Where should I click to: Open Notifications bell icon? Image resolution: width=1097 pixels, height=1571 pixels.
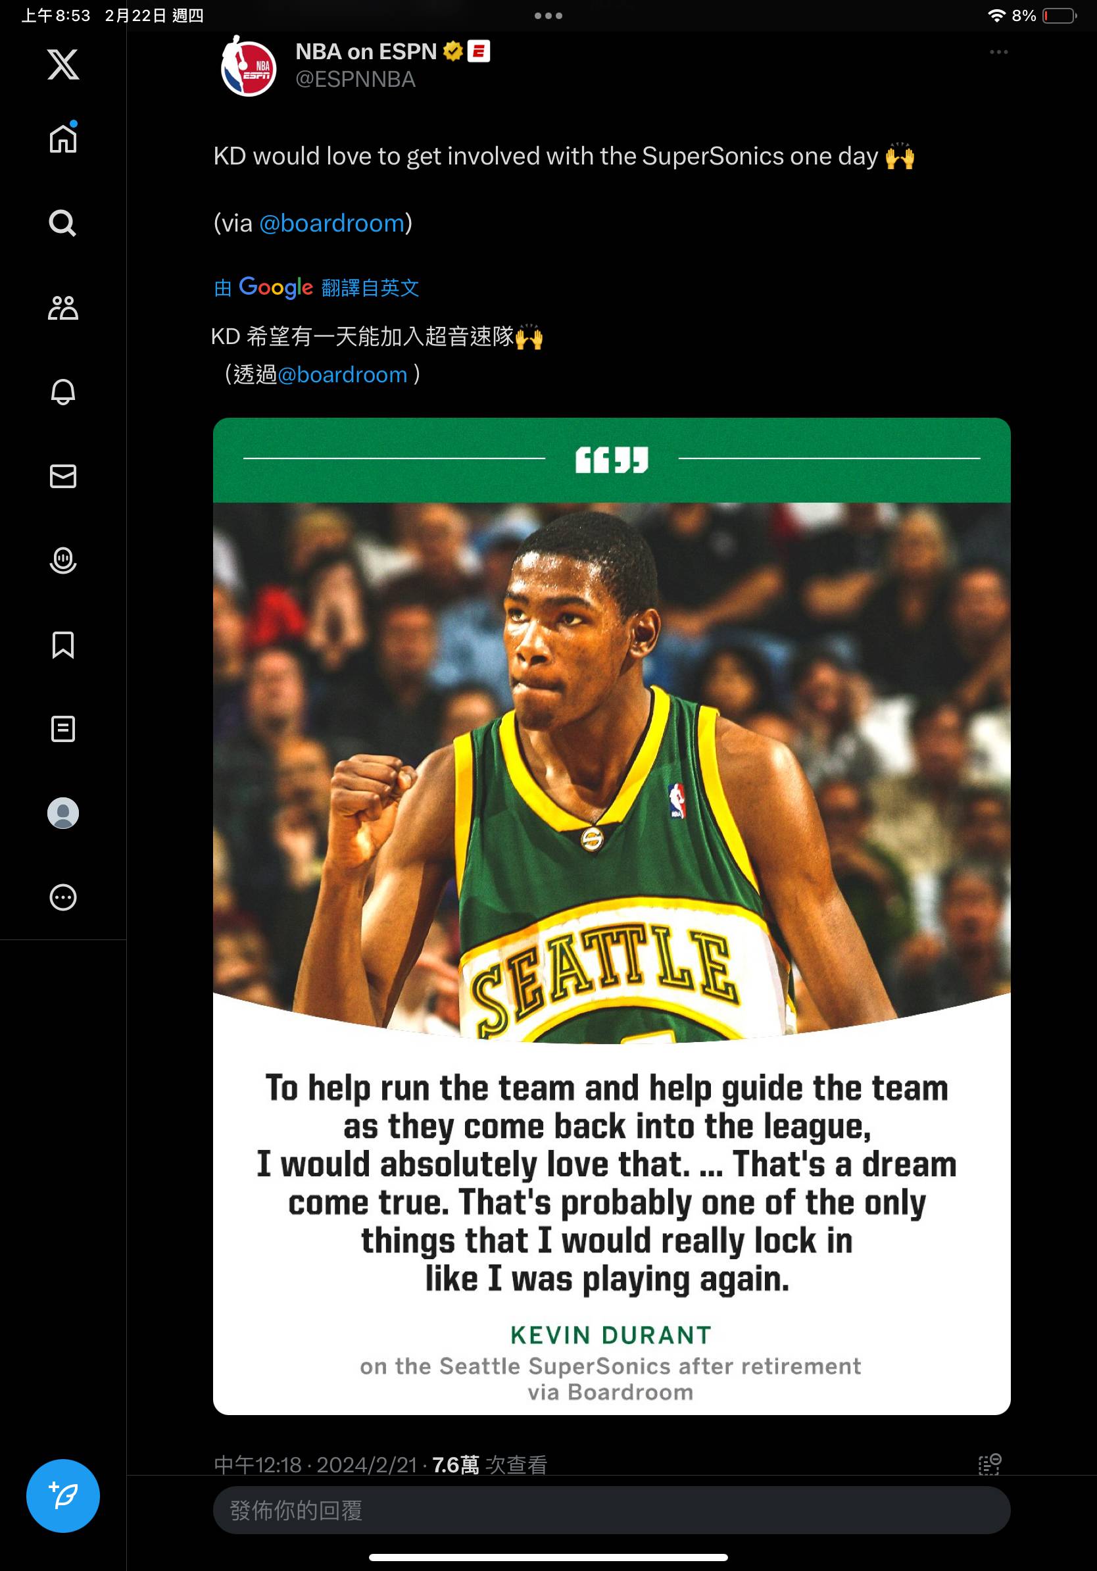pos(63,392)
